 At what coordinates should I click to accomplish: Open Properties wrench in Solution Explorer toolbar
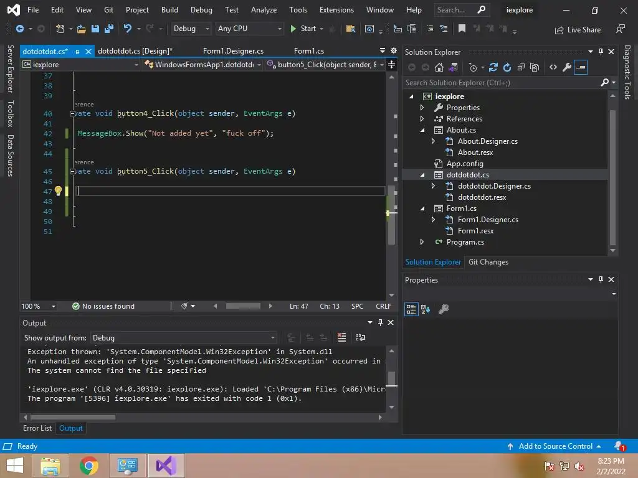[567, 67]
